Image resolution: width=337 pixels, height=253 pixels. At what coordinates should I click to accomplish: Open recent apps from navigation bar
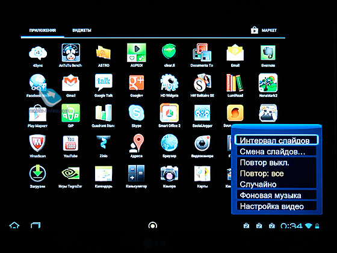coord(36,225)
